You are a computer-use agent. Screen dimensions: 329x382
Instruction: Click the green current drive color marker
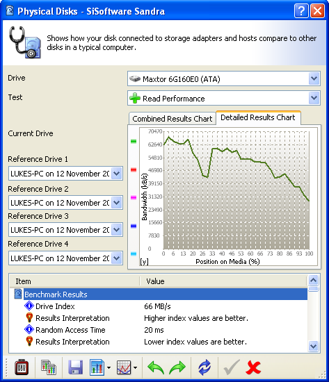[134, 141]
